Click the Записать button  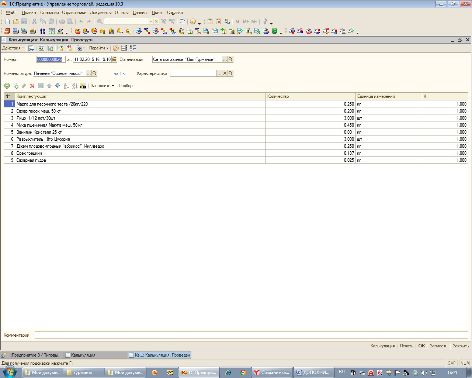438,346
